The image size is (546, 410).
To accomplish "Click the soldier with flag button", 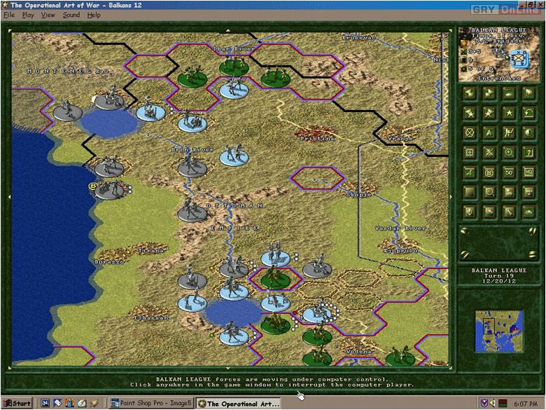I will (509, 133).
